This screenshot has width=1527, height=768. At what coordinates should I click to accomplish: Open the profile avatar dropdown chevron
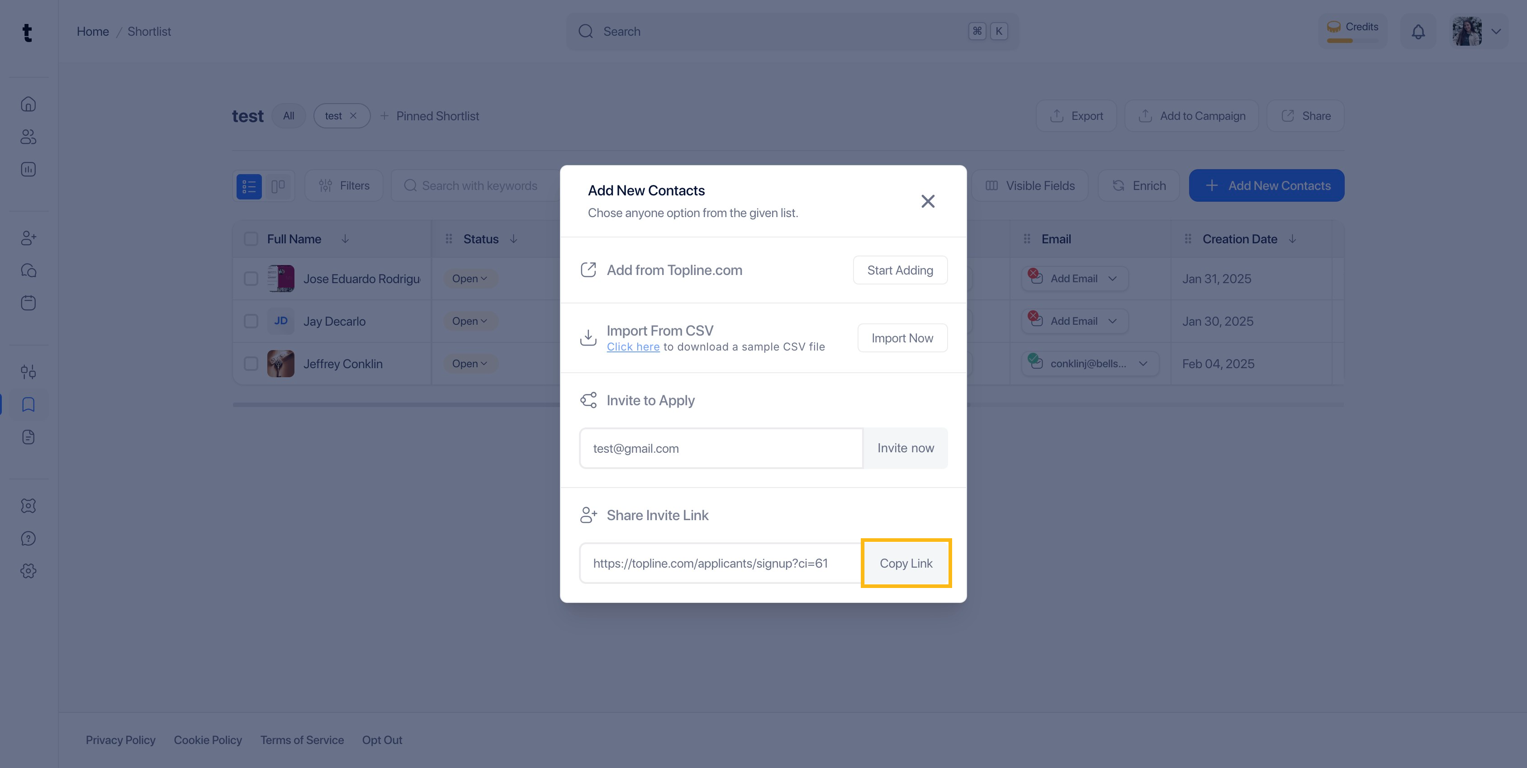click(x=1496, y=31)
